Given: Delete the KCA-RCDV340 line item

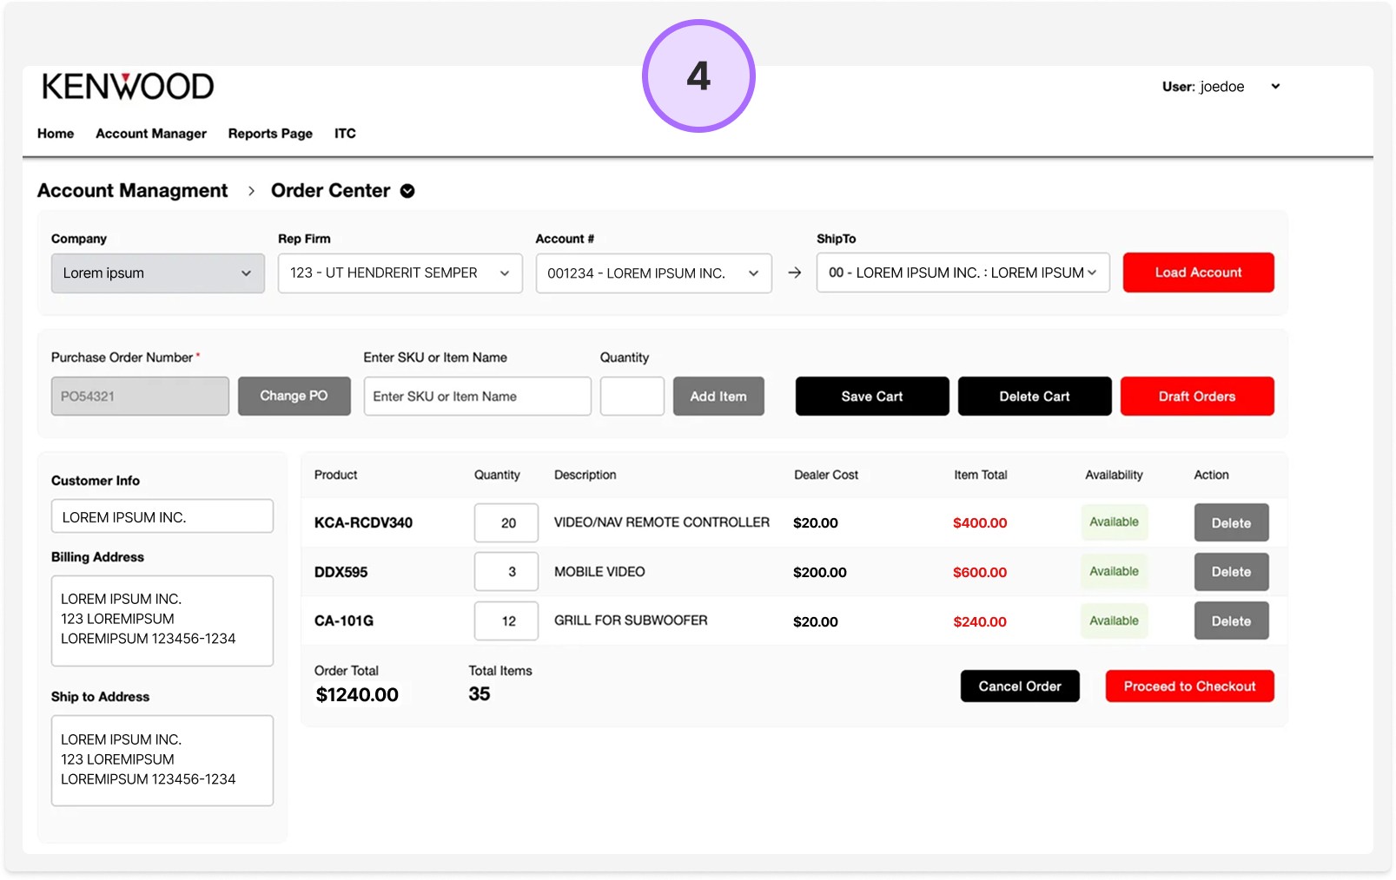Looking at the screenshot, I should (1231, 522).
